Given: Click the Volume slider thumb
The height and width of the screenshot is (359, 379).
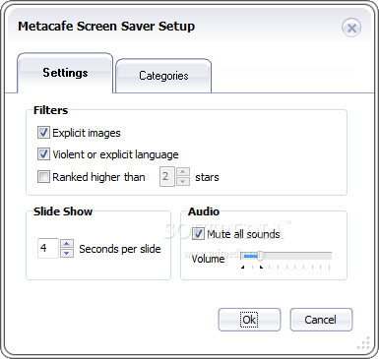Looking at the screenshot, I should pyautogui.click(x=260, y=256).
